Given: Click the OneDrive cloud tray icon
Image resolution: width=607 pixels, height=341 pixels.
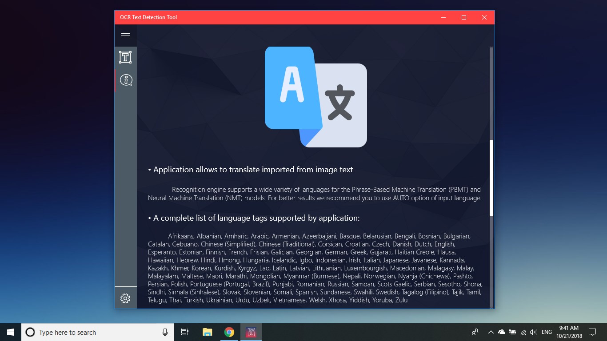Looking at the screenshot, I should [x=502, y=332].
